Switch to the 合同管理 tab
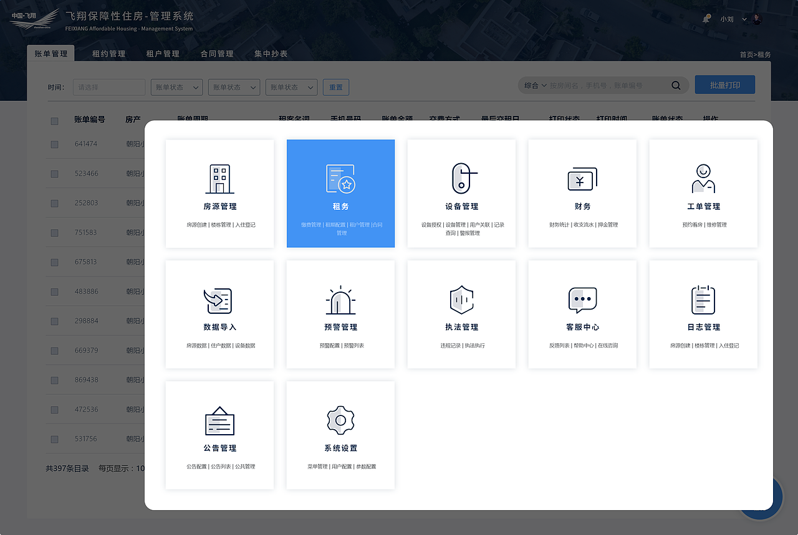Screen dimensions: 798x535 click(x=217, y=54)
